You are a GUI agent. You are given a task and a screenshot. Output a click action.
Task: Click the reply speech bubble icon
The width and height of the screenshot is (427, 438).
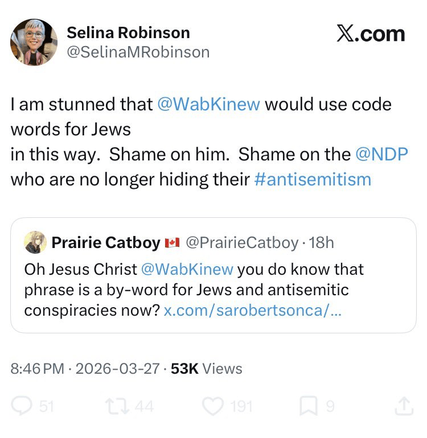tap(22, 406)
